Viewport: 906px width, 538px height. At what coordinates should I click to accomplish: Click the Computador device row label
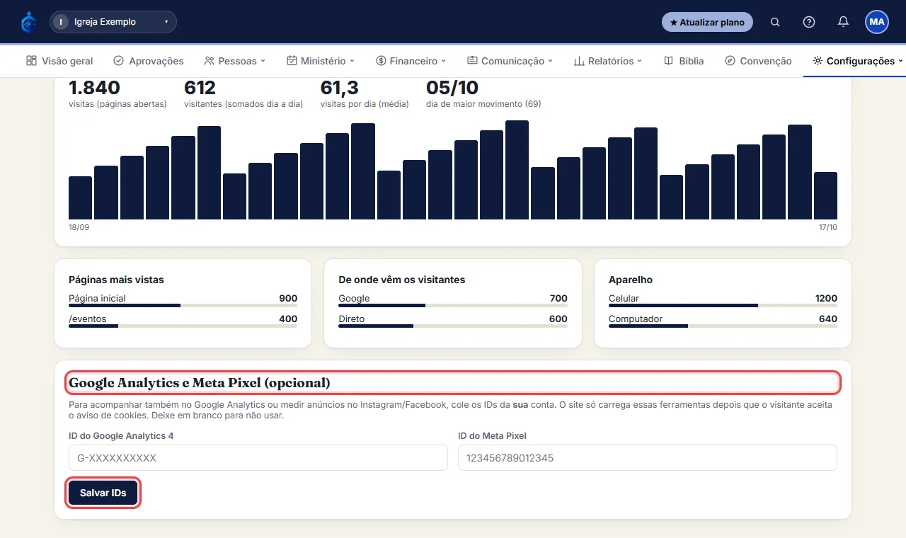636,319
